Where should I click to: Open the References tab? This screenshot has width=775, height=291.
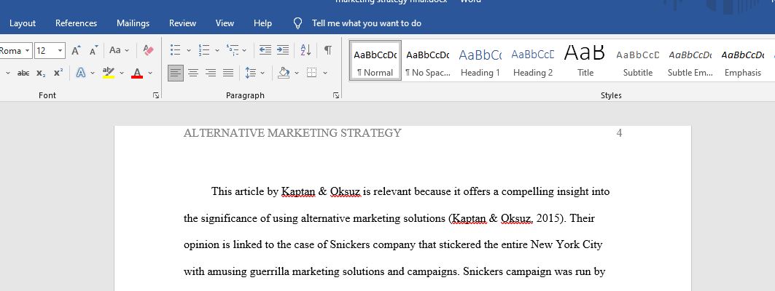tap(76, 23)
